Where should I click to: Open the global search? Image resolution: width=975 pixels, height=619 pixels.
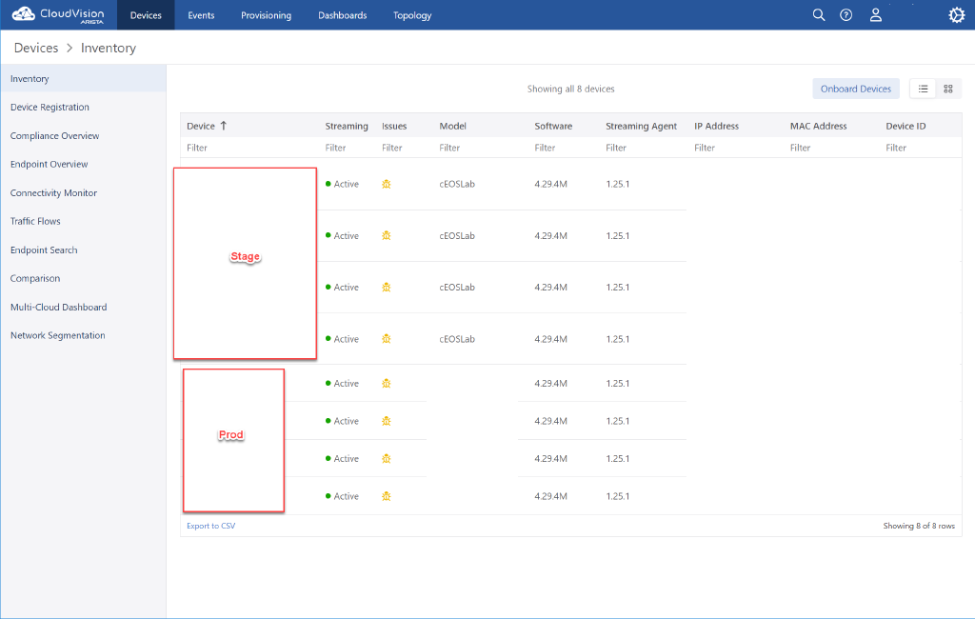pyautogui.click(x=819, y=14)
